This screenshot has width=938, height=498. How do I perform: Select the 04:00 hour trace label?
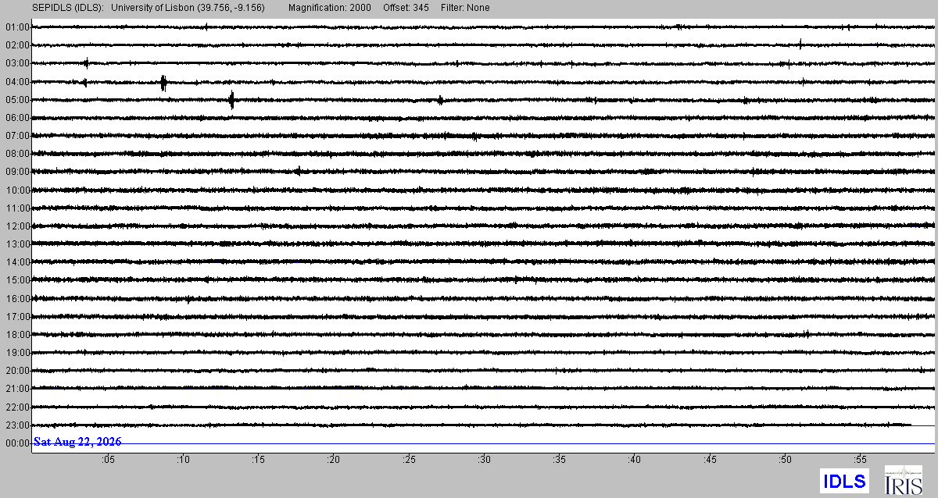(x=17, y=82)
